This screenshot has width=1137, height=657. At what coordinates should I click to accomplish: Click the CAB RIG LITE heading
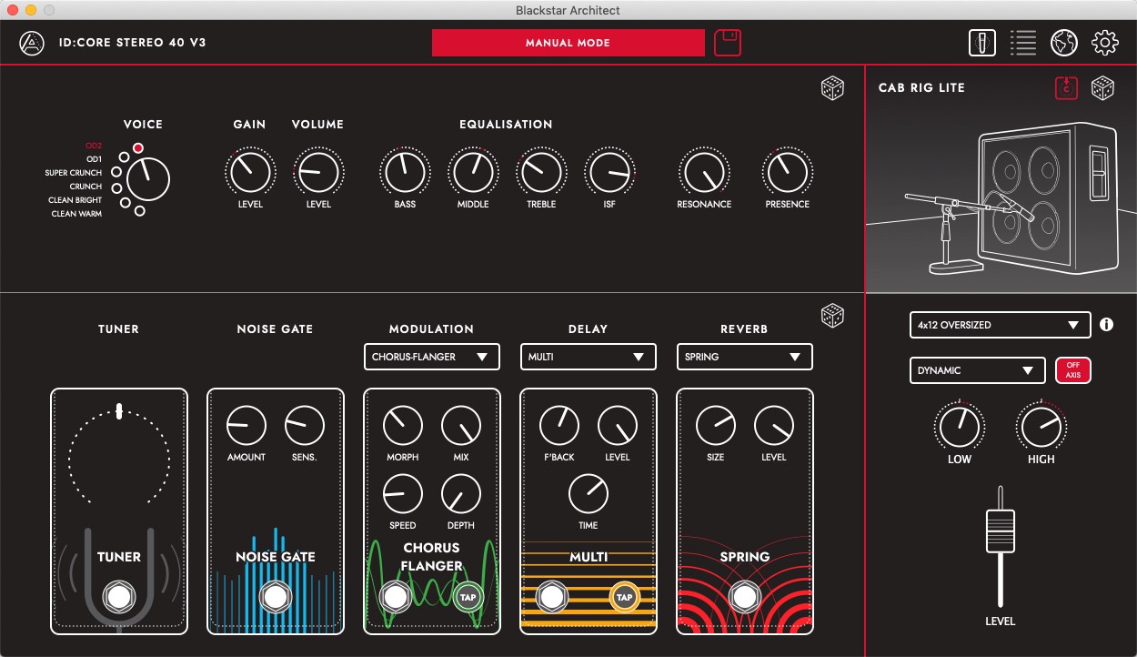coord(921,88)
